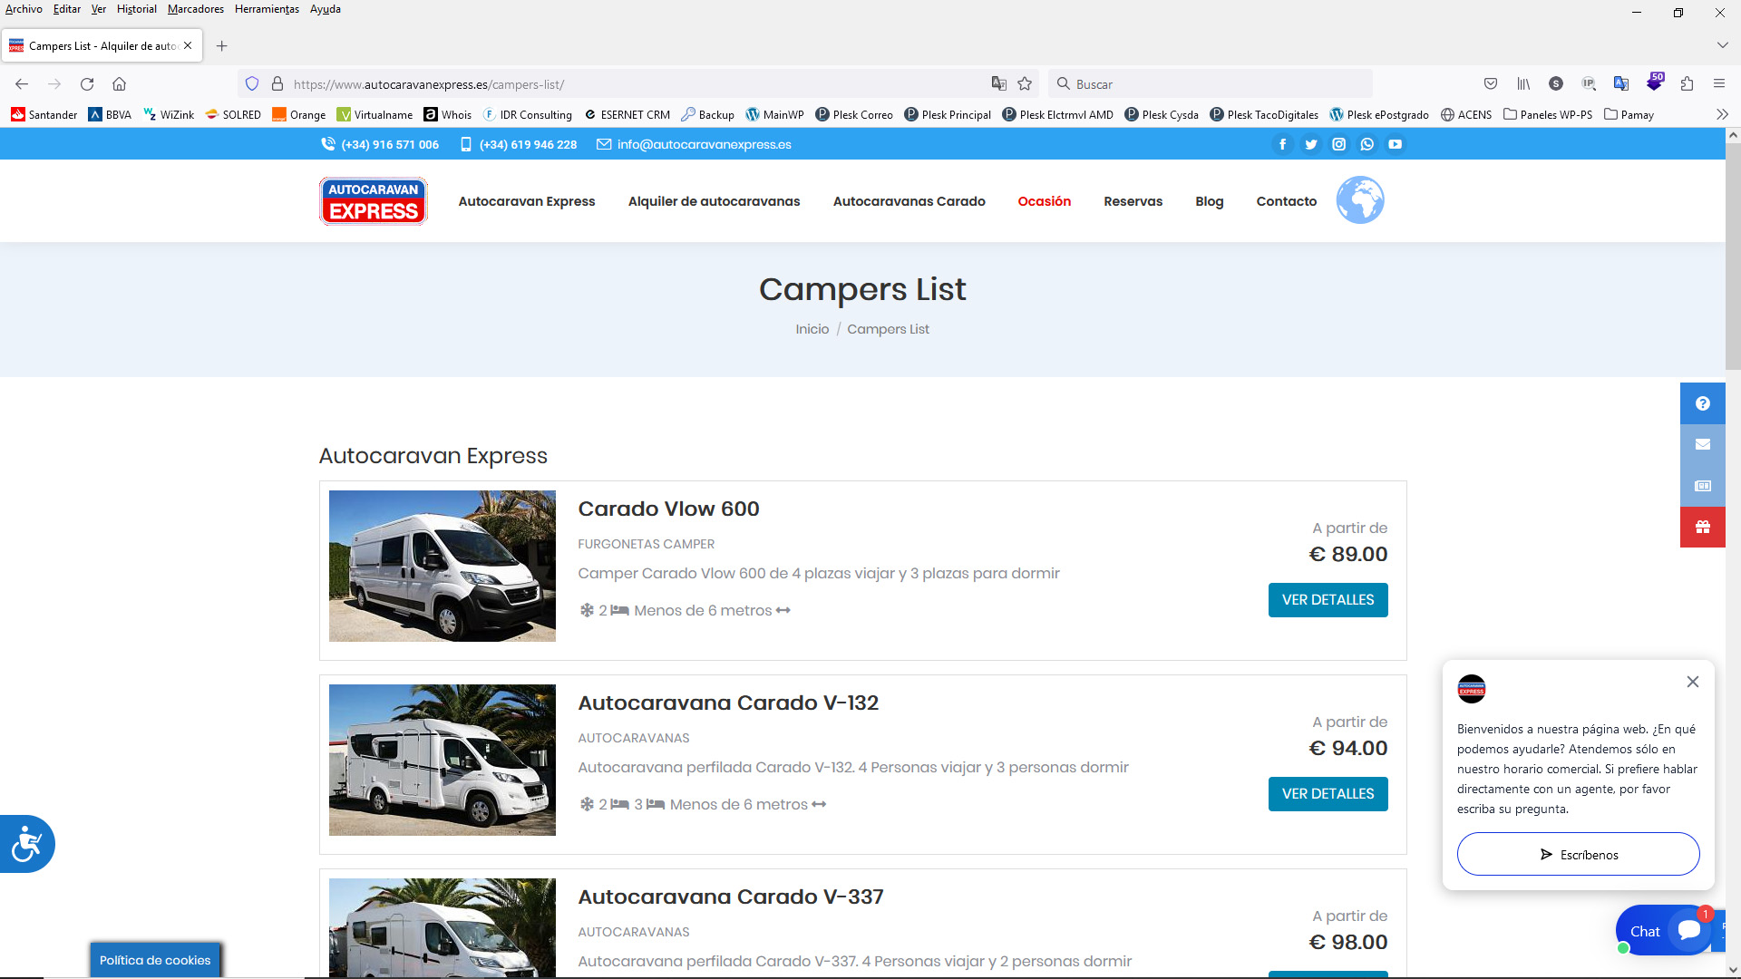Screen dimensions: 1741x979
Task: Click the red gift side button
Action: [x=1702, y=527]
